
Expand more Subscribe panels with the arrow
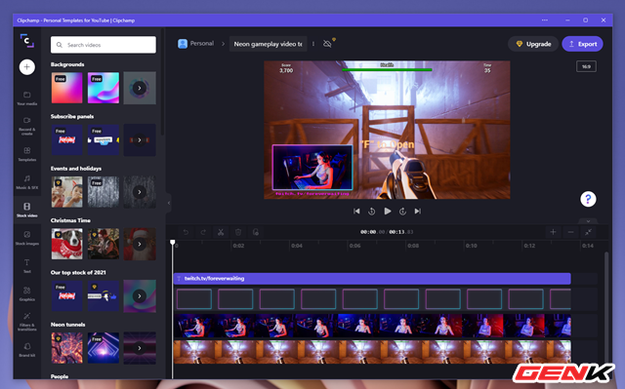point(139,140)
